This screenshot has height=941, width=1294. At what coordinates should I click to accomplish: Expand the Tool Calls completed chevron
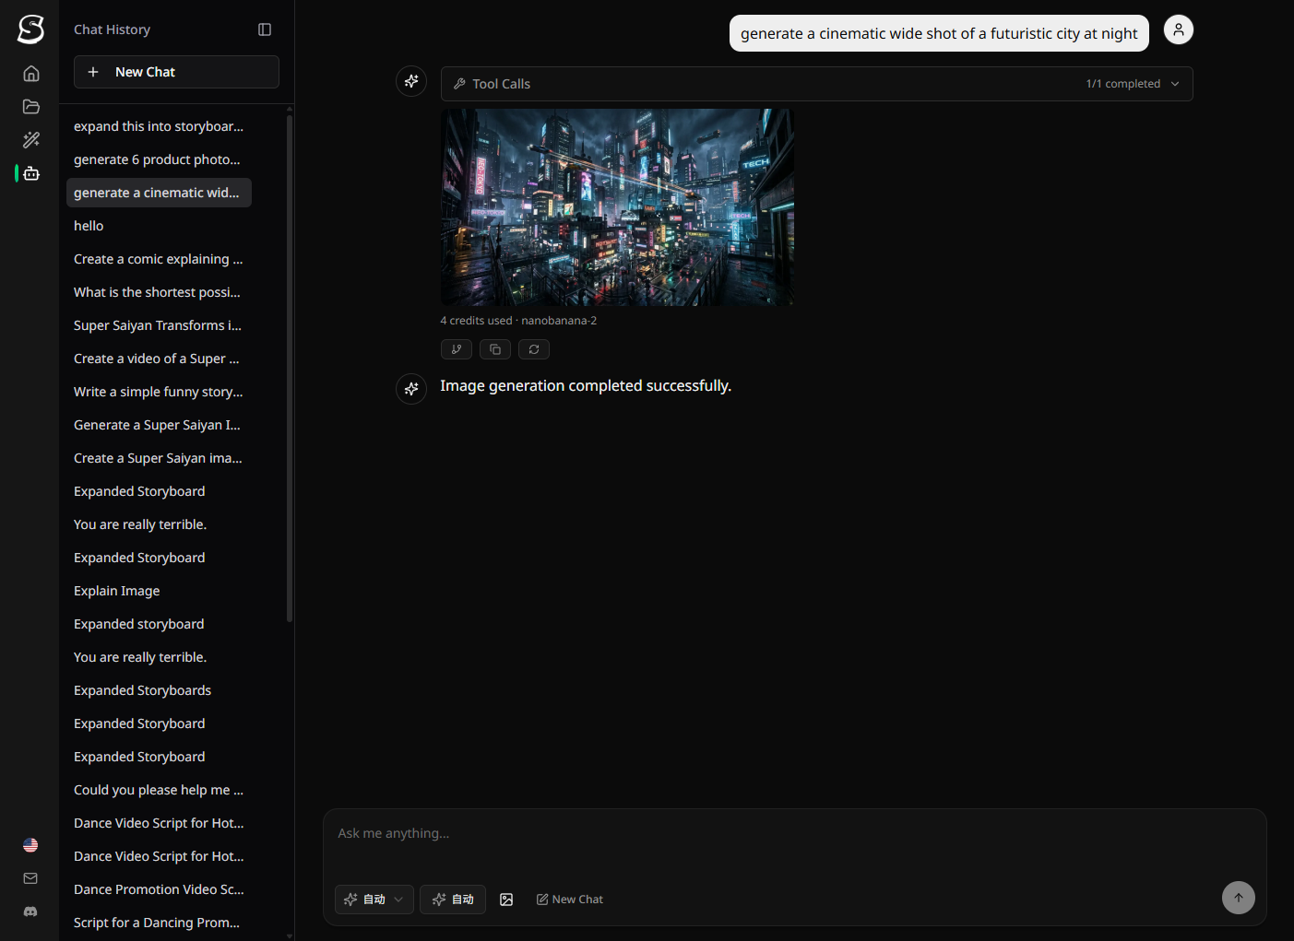click(x=1175, y=84)
